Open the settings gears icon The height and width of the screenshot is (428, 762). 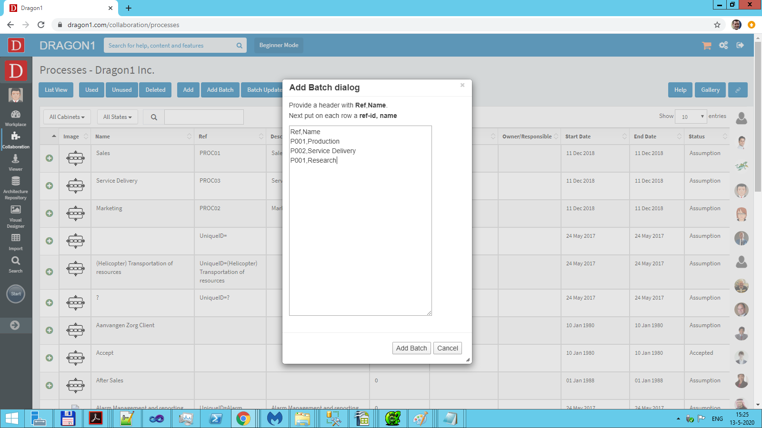click(723, 45)
